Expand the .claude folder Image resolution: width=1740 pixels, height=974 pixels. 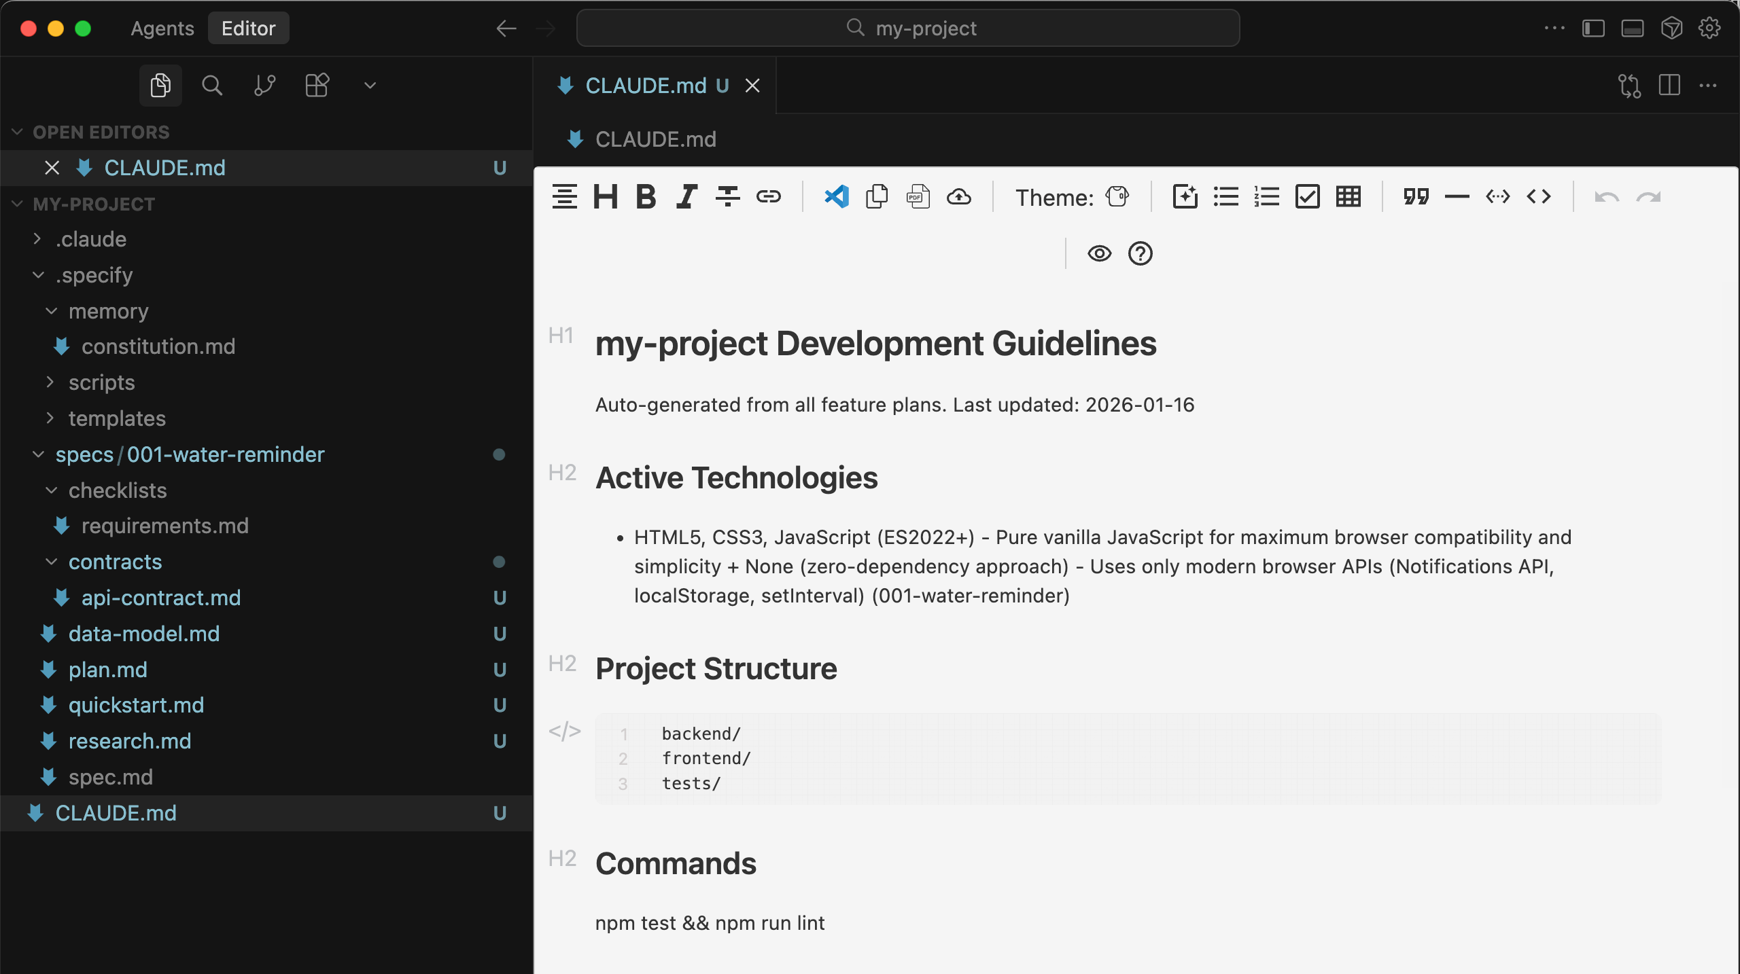(91, 239)
